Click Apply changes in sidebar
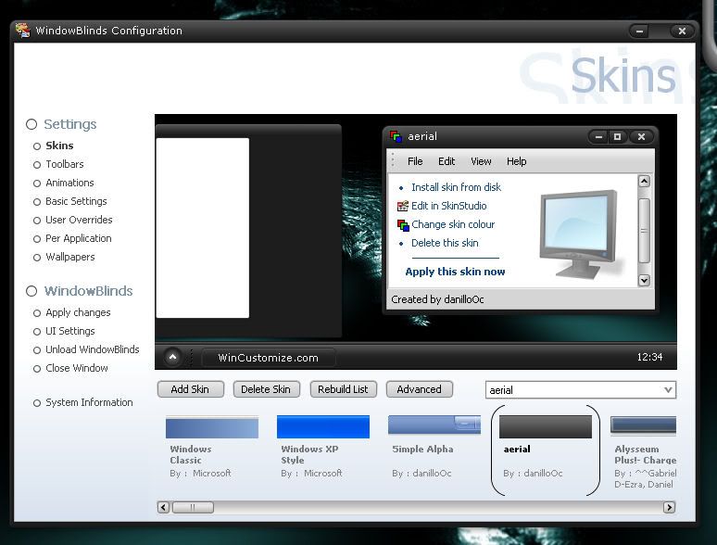Image resolution: width=717 pixels, height=545 pixels. pos(78,312)
